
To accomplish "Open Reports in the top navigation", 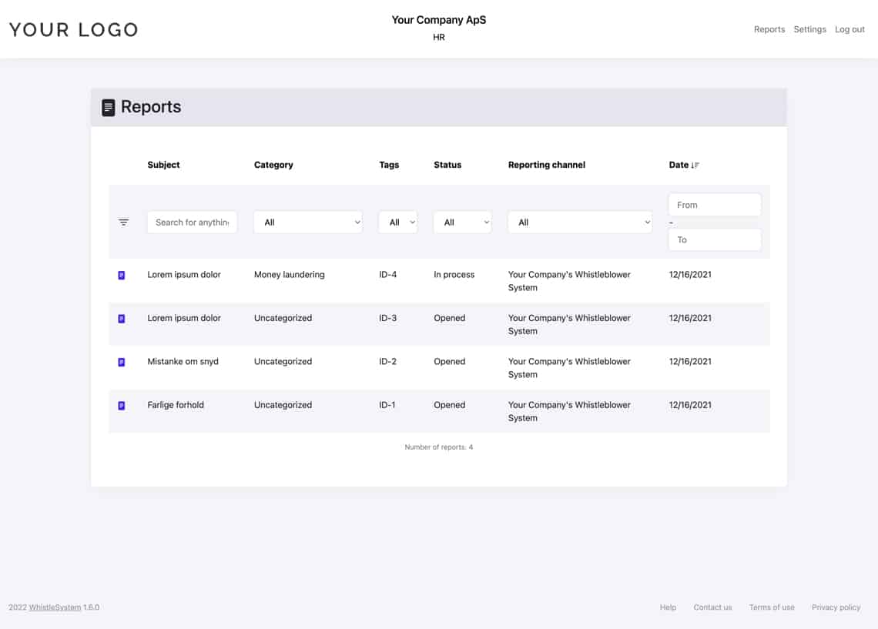I will (x=769, y=29).
